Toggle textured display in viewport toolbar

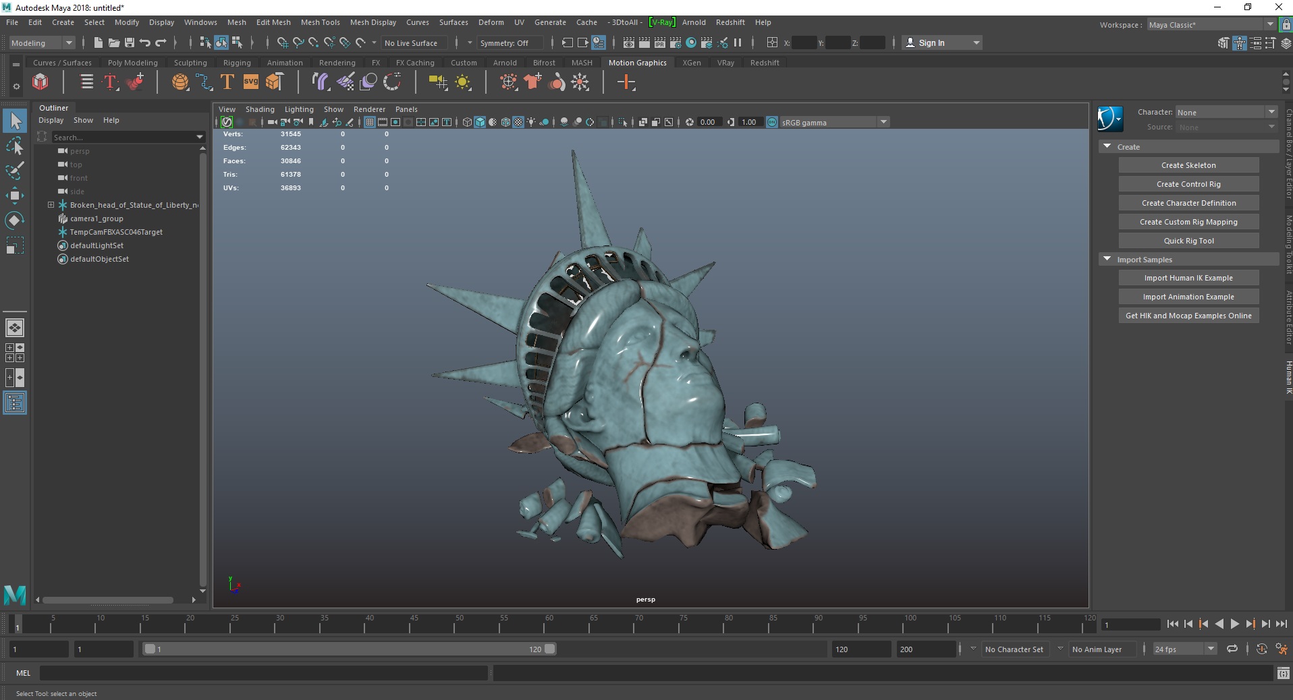518,122
